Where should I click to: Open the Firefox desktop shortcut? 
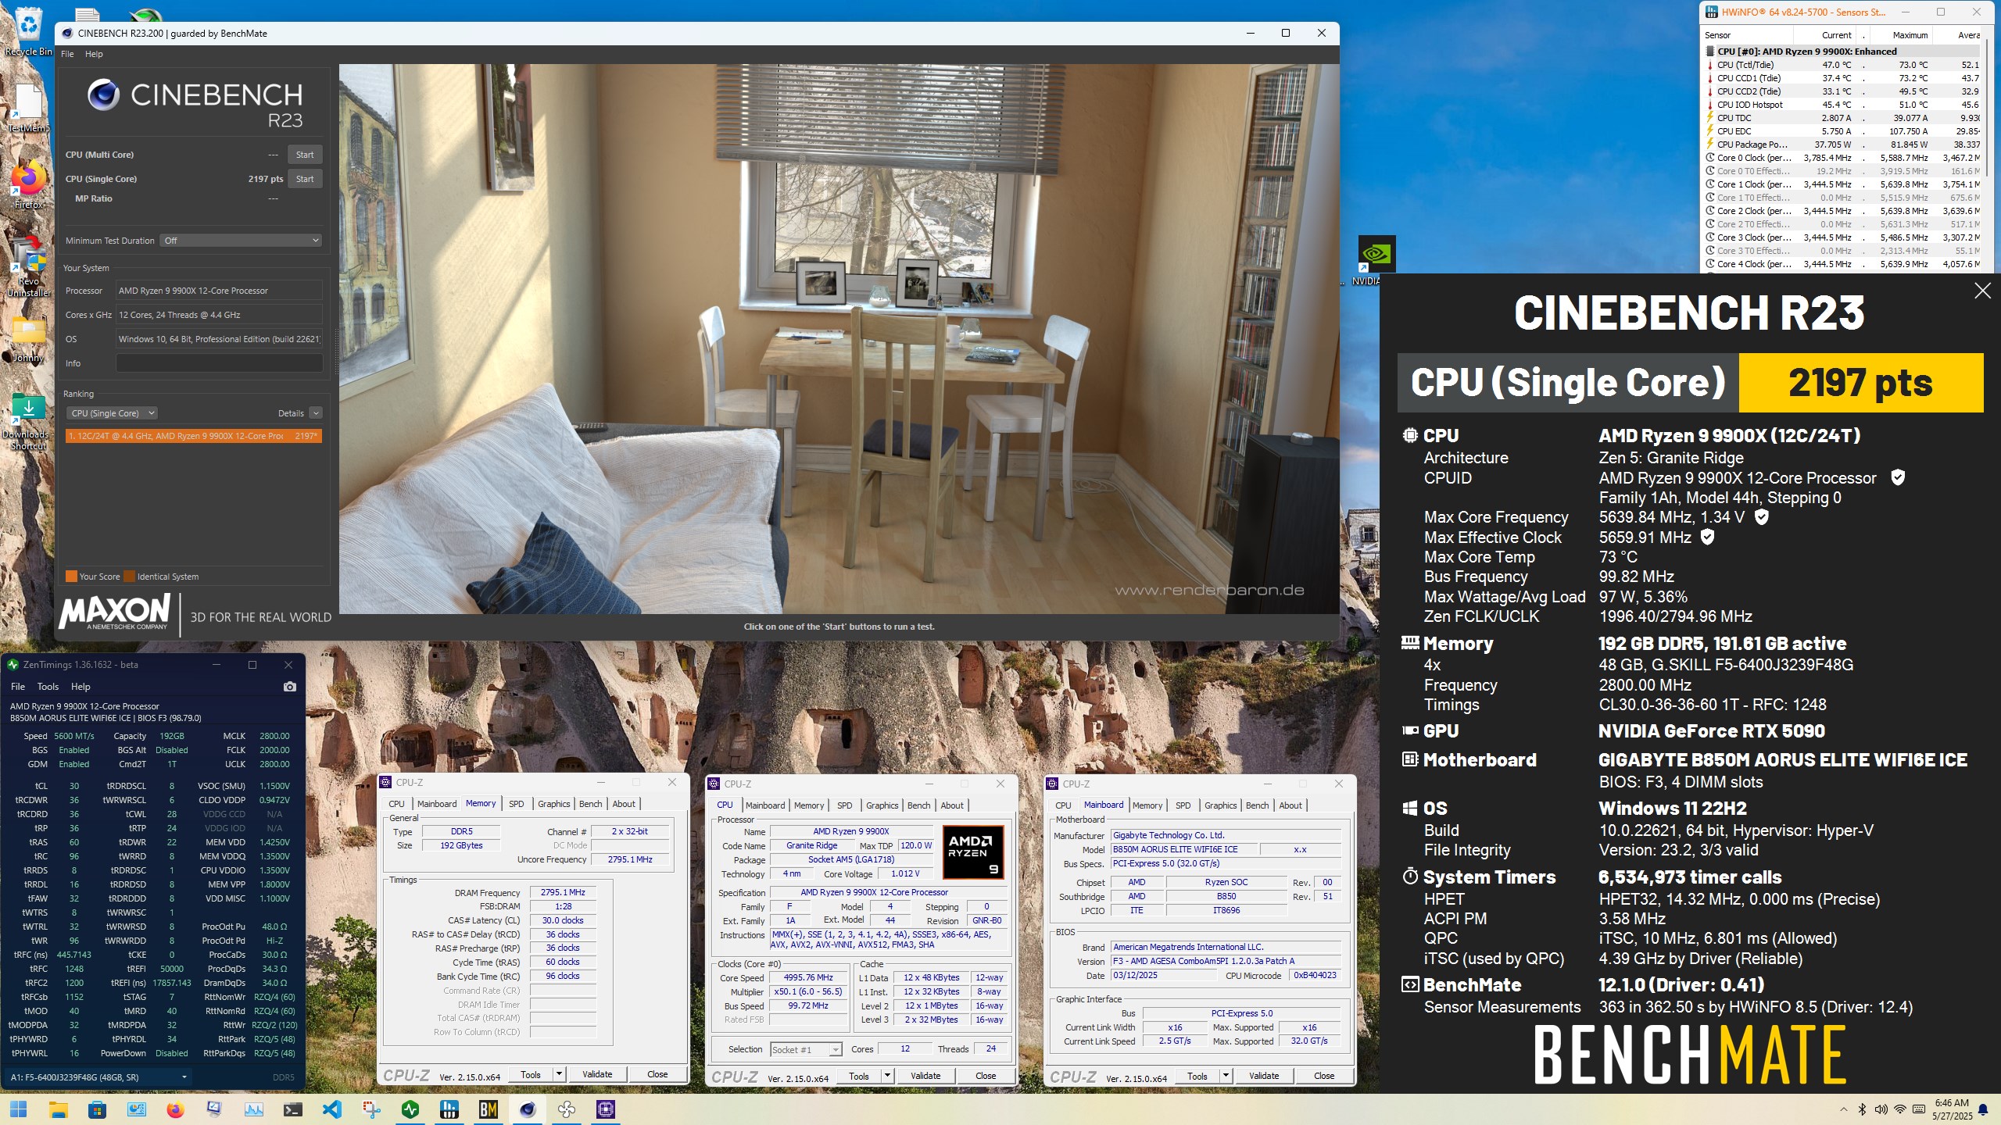pos(29,186)
